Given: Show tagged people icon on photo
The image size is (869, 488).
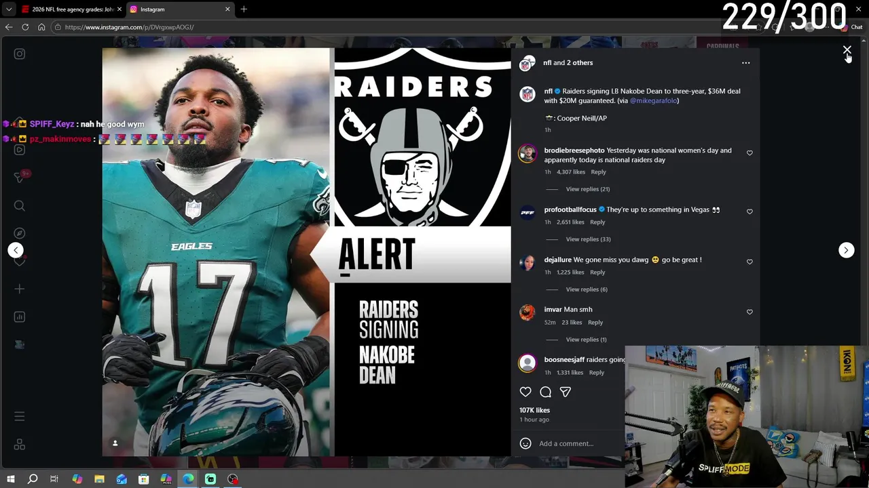Looking at the screenshot, I should (x=115, y=443).
